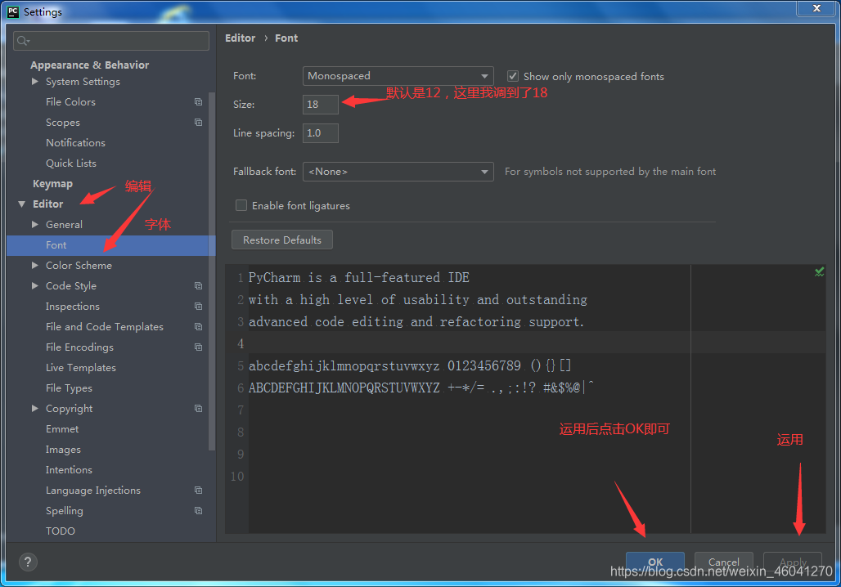Viewport: 841px width, 587px height.
Task: Collapse the Editor tree section
Action: click(x=22, y=204)
